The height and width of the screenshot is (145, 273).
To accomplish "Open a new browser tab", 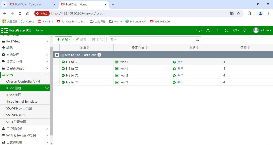I will [113, 4].
